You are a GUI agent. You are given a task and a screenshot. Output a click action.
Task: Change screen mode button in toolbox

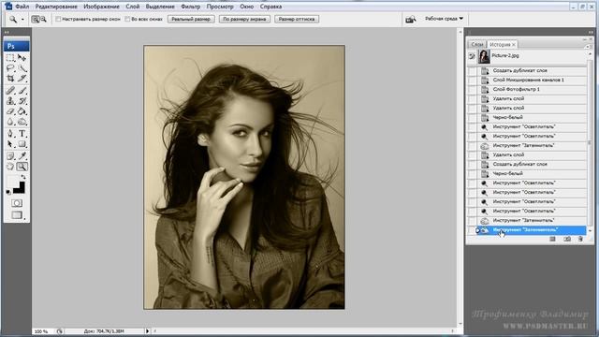17,215
